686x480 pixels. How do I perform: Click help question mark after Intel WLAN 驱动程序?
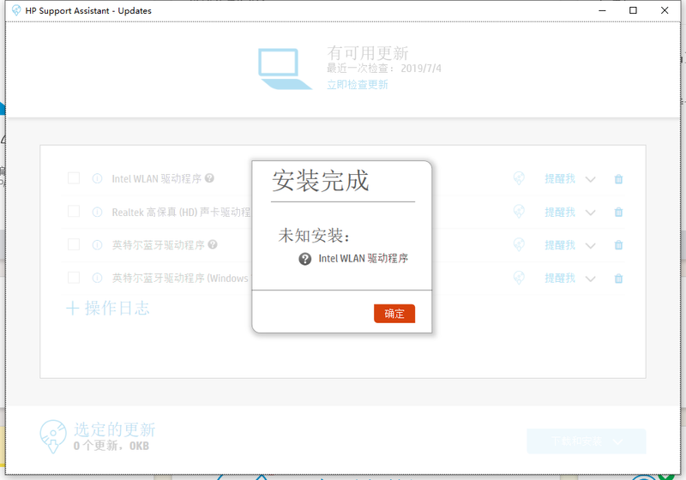pyautogui.click(x=210, y=179)
